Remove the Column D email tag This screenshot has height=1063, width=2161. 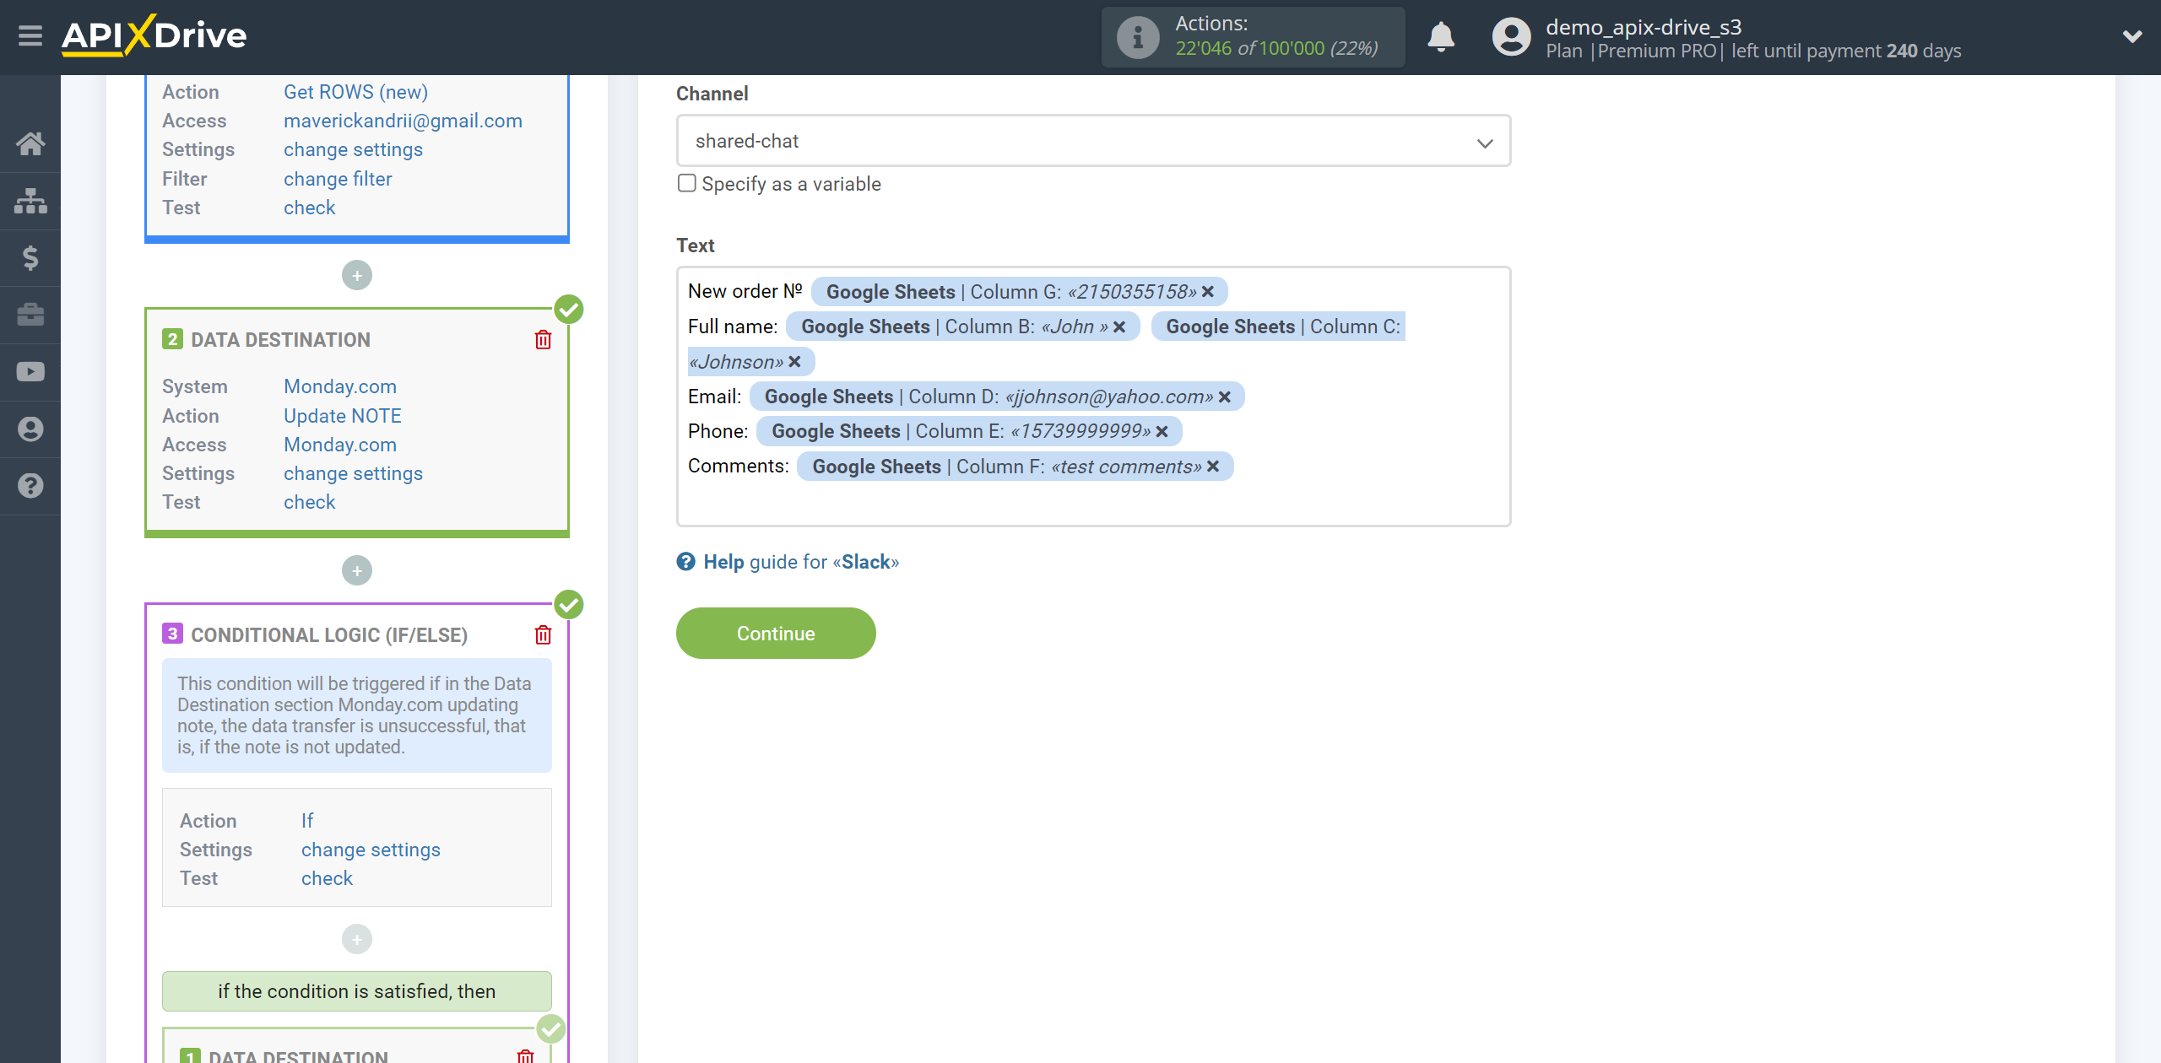(1225, 397)
